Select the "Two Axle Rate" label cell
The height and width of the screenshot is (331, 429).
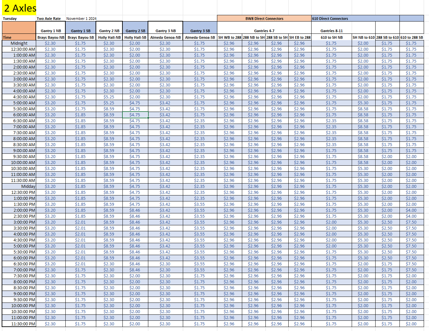coord(50,19)
